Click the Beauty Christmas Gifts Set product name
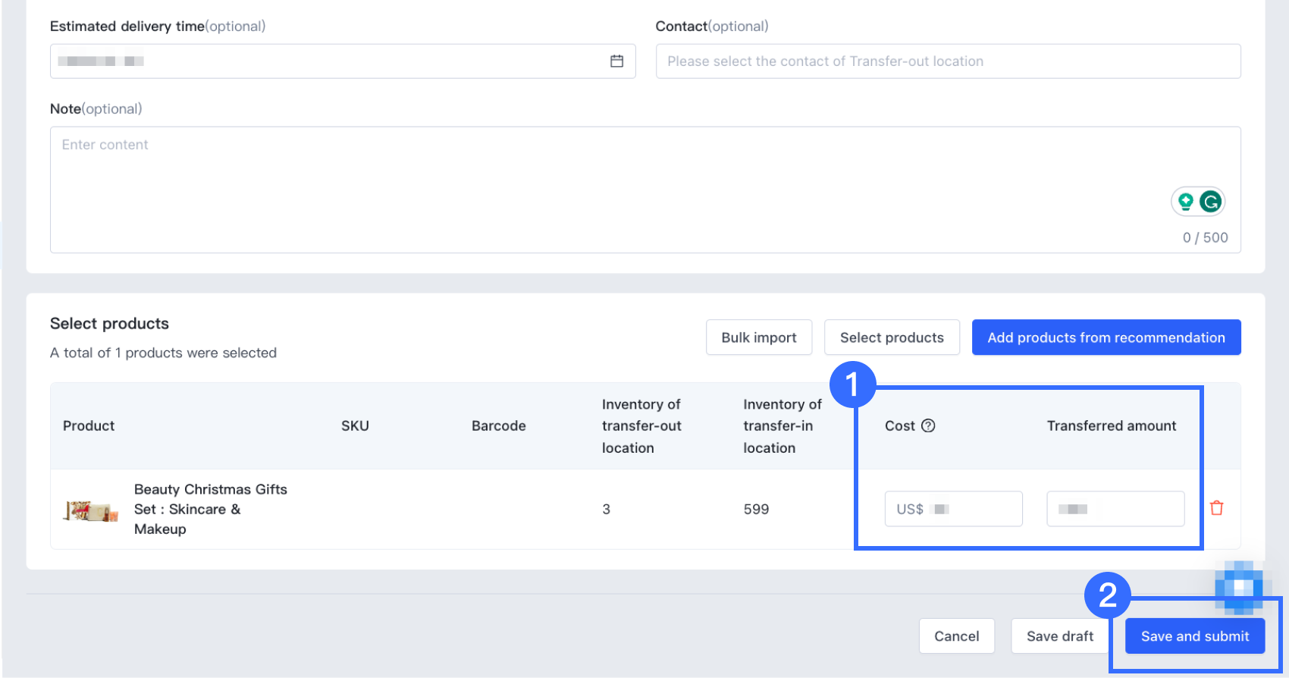This screenshot has width=1289, height=678. coord(210,509)
